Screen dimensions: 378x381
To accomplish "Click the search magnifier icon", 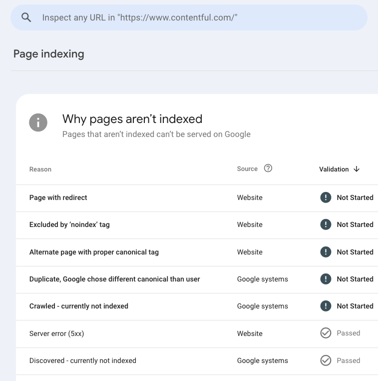I will tap(26, 17).
